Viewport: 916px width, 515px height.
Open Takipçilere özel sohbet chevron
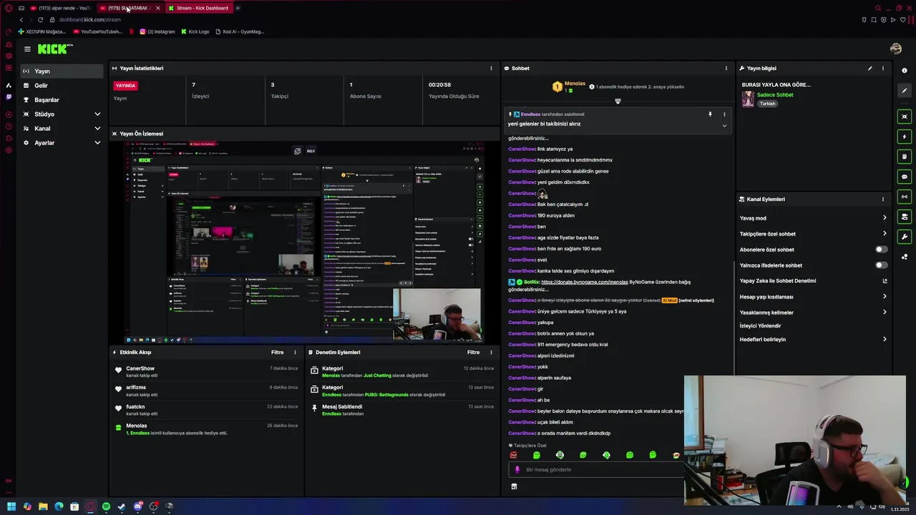point(885,234)
